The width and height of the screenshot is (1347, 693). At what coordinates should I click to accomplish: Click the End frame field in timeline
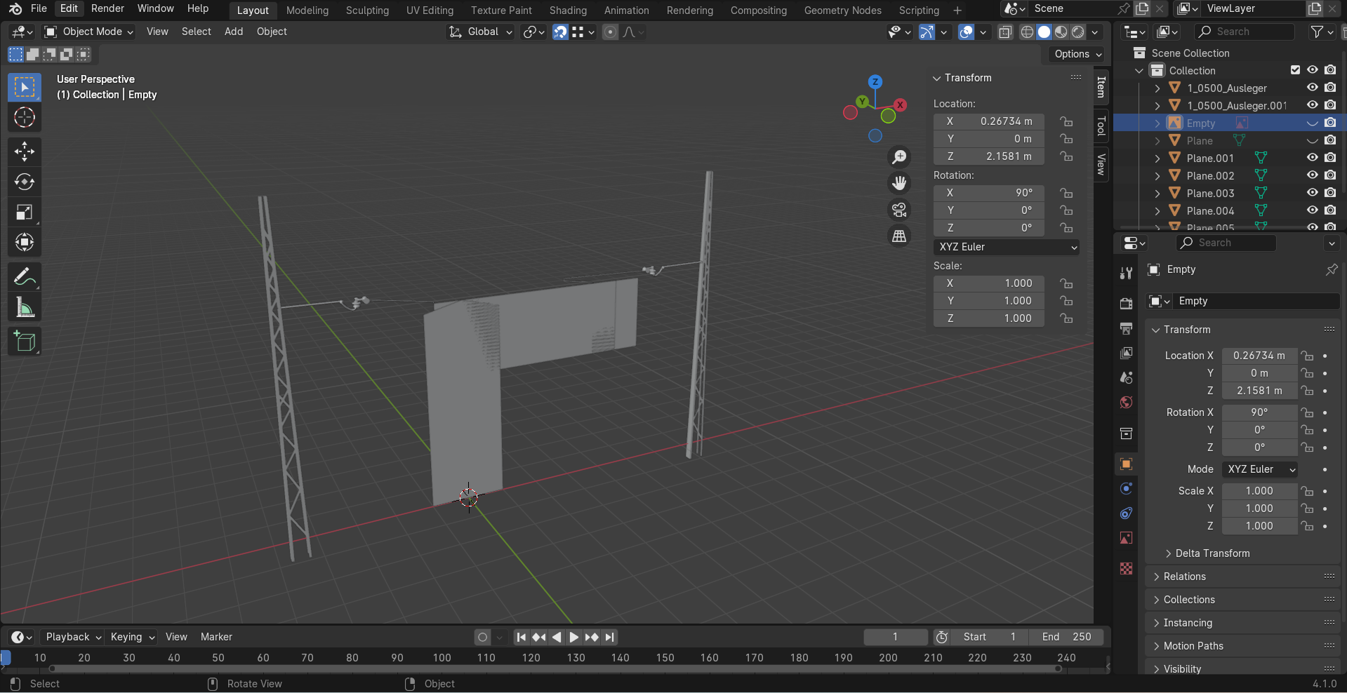click(x=1066, y=637)
